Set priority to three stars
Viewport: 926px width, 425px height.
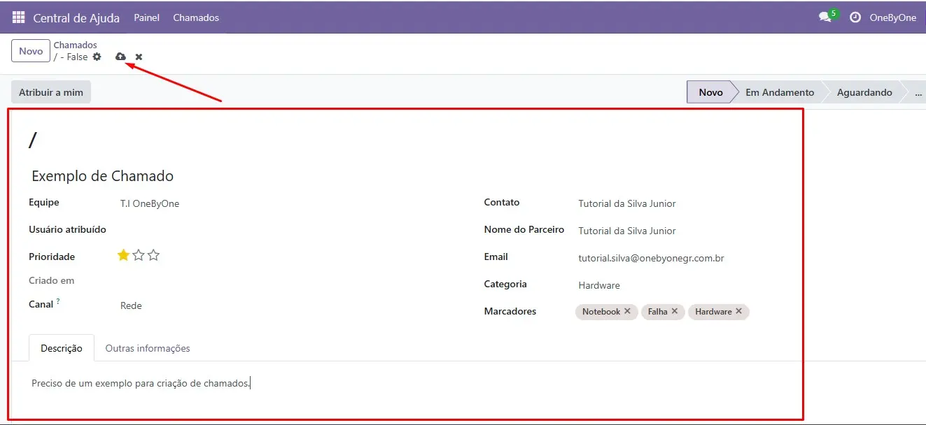pos(154,256)
